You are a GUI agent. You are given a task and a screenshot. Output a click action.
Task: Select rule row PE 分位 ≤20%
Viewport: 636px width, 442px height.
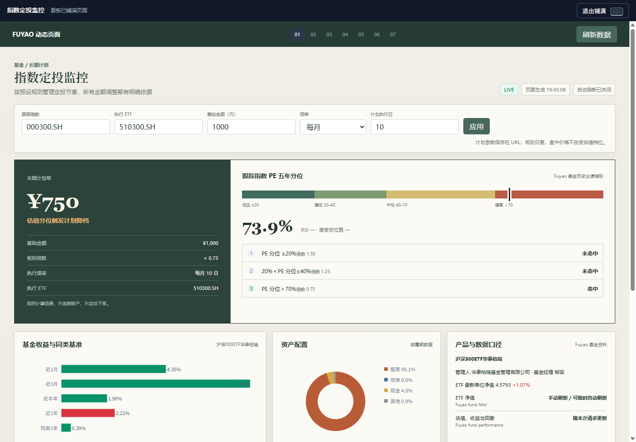(x=423, y=253)
